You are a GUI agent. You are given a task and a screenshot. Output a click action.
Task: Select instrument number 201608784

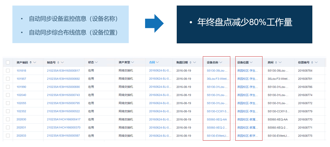305,71
